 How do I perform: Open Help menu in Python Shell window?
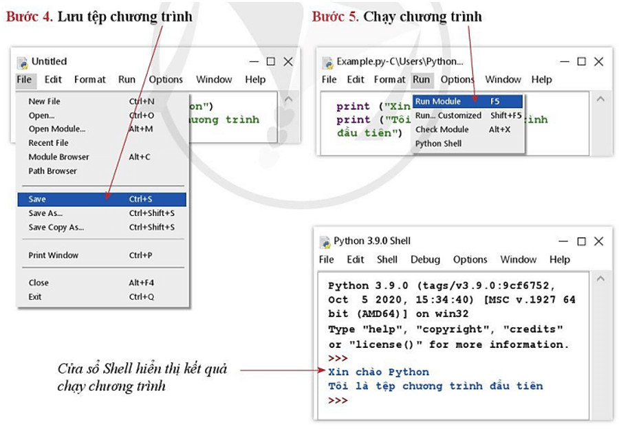tap(560, 259)
